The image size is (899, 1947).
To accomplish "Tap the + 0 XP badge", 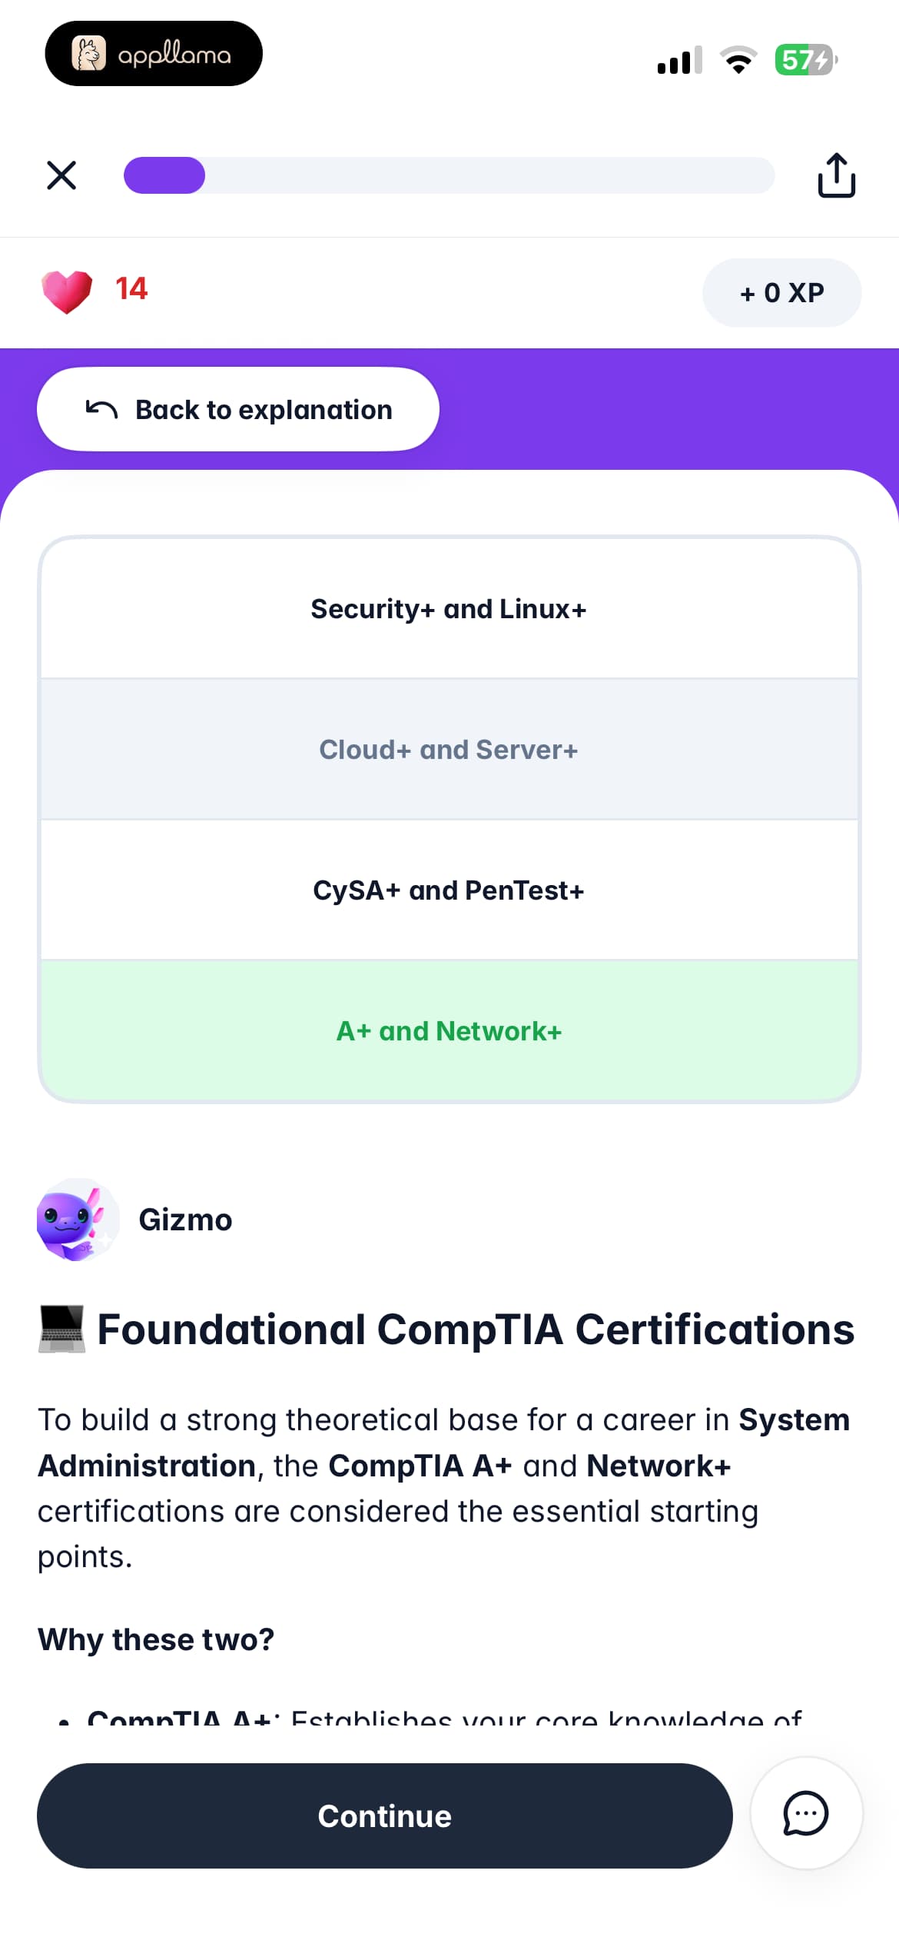I will point(781,293).
